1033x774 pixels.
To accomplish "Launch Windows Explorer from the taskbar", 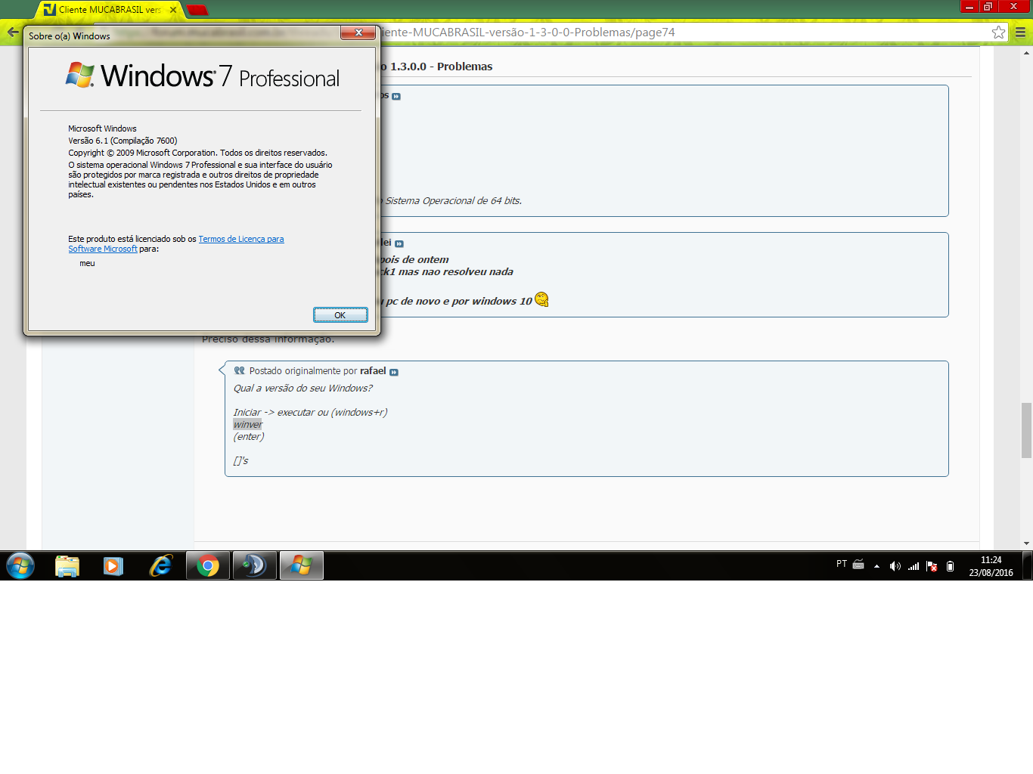I will [67, 565].
